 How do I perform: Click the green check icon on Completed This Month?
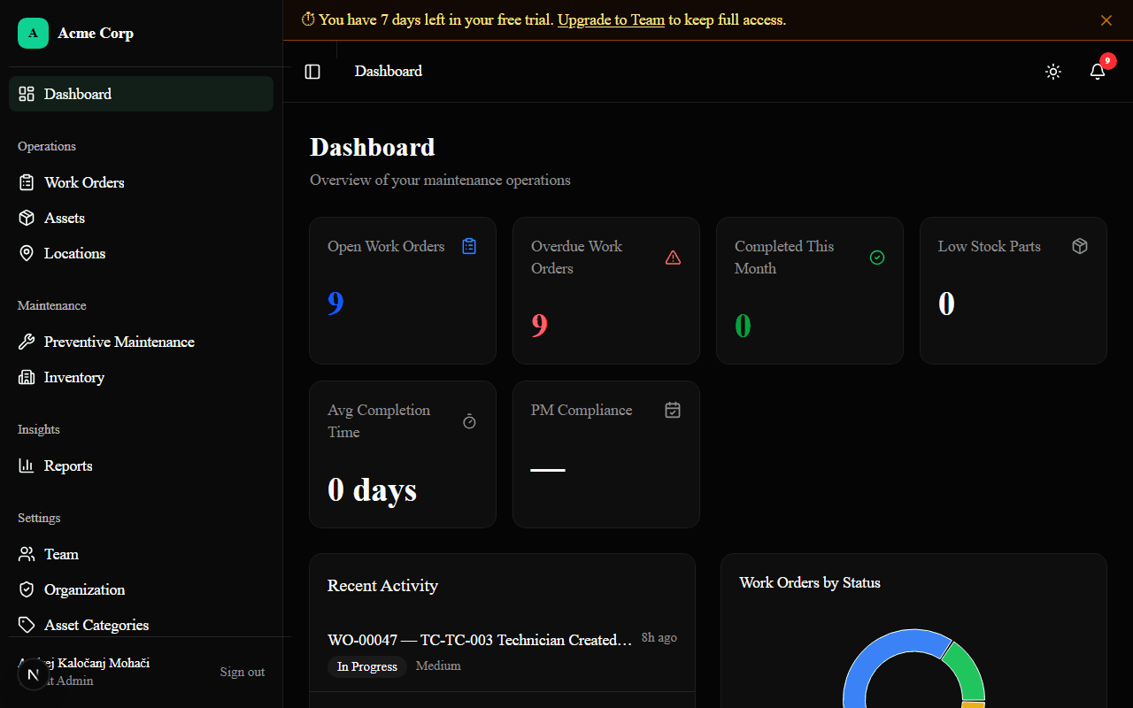click(877, 258)
